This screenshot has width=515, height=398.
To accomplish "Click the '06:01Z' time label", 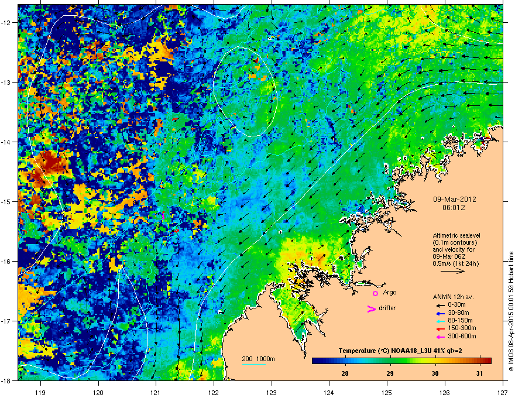I will pos(454,208).
